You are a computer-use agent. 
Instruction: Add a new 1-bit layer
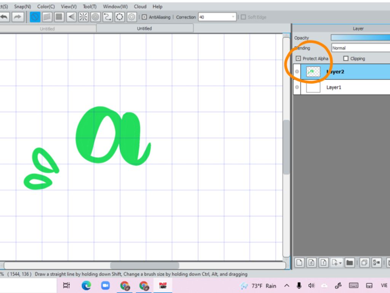[323, 262]
